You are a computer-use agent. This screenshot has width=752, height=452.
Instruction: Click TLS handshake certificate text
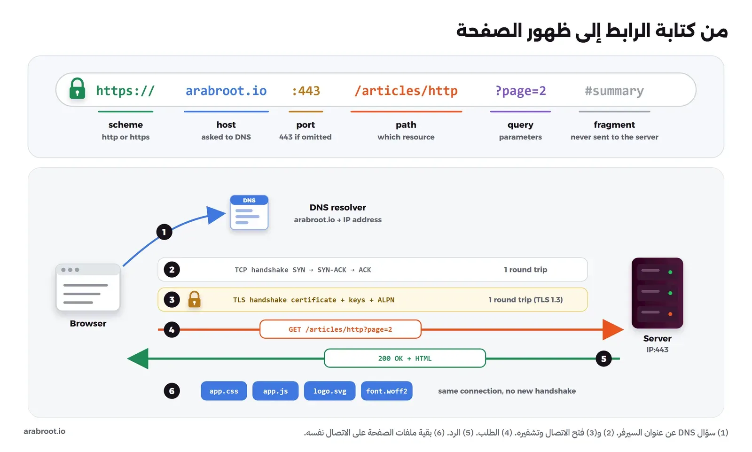[x=313, y=300]
